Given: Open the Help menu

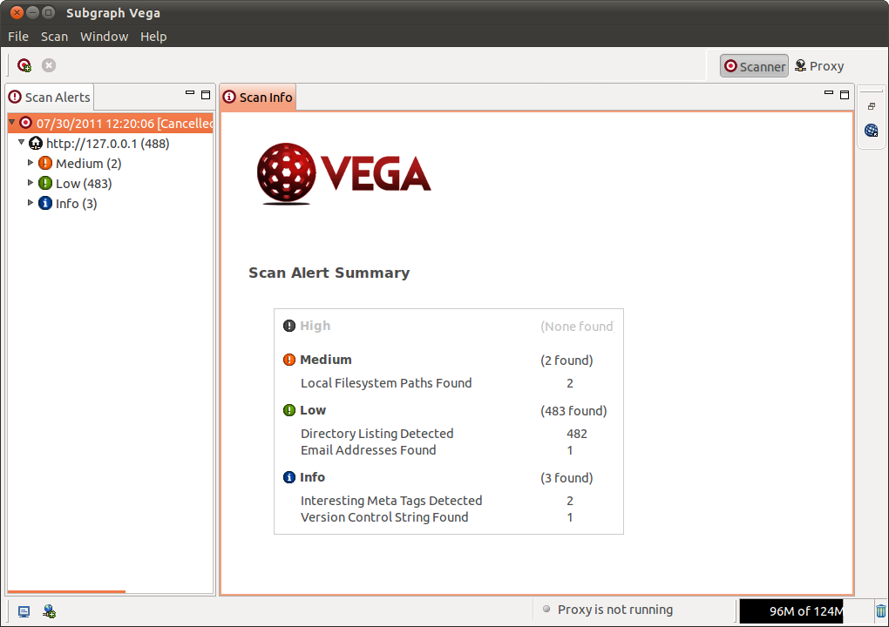Looking at the screenshot, I should (x=153, y=37).
